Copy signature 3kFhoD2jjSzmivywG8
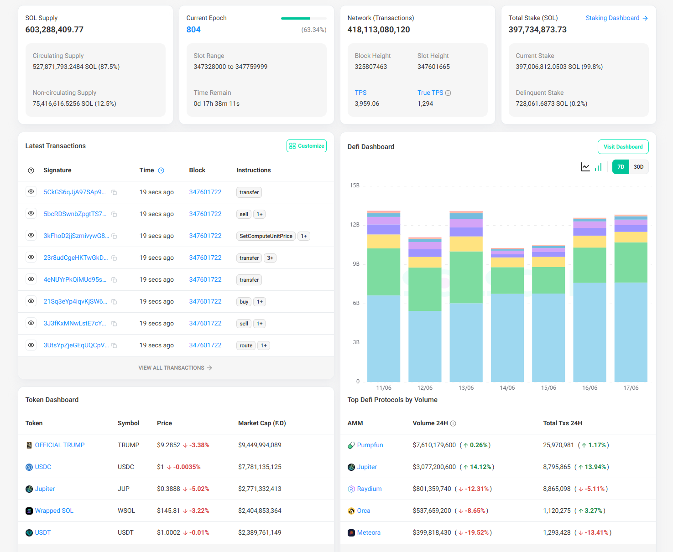This screenshot has width=673, height=552. point(114,237)
